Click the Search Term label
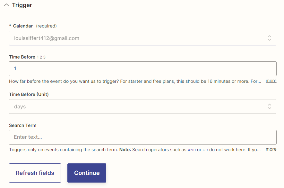The width and height of the screenshot is (284, 188). click(x=23, y=125)
